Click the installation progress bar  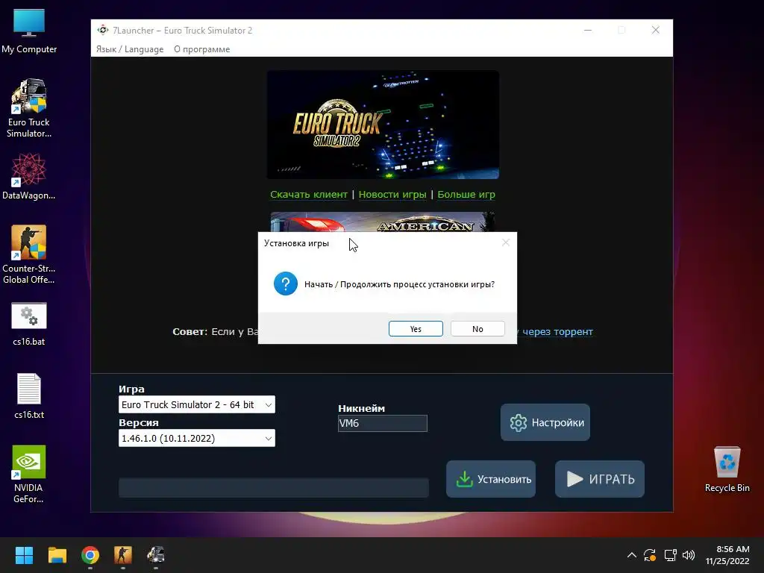click(274, 488)
